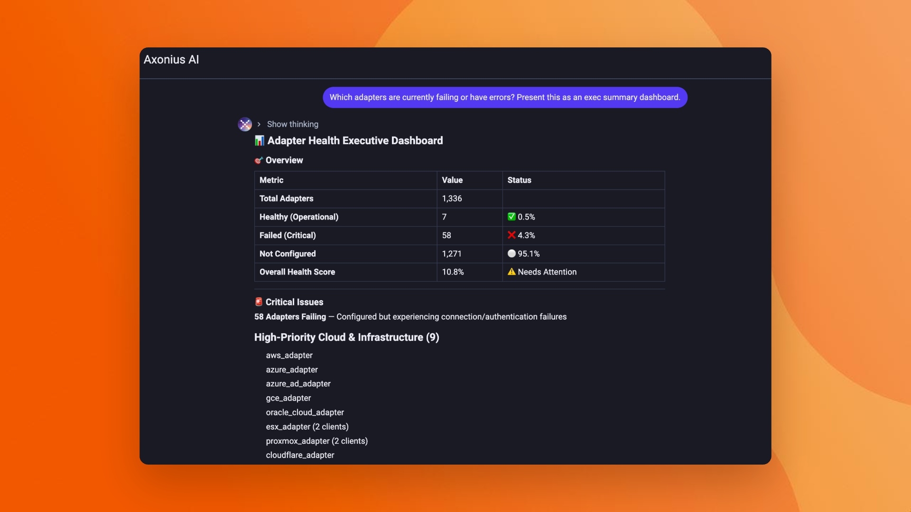Click the red siren icon beside Critical Issues

[x=259, y=302]
